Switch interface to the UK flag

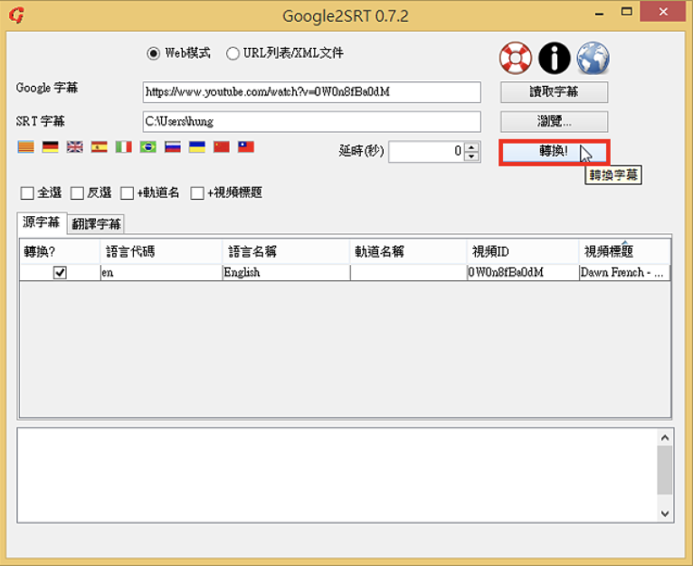click(x=75, y=146)
